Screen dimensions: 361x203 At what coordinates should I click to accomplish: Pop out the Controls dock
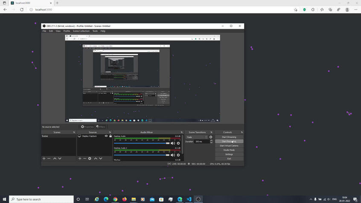[x=242, y=132]
